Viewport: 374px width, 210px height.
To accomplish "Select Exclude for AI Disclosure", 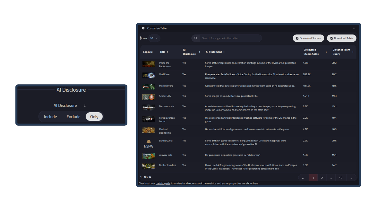I will 73,117.
